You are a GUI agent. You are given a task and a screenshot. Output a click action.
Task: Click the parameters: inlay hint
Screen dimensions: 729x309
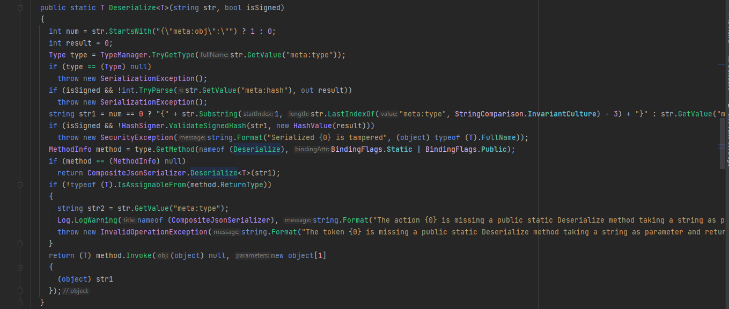click(252, 255)
